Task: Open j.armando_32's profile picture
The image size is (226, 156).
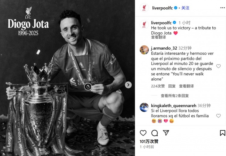Action: click(144, 50)
